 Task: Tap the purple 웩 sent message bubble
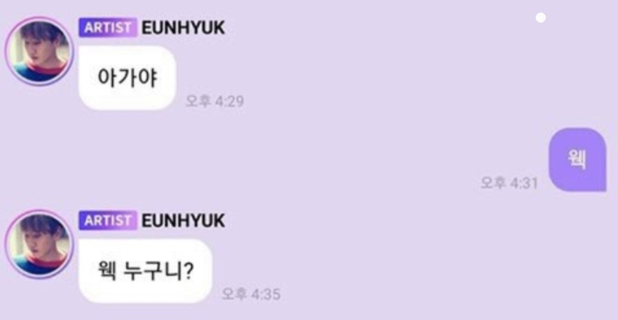577,160
